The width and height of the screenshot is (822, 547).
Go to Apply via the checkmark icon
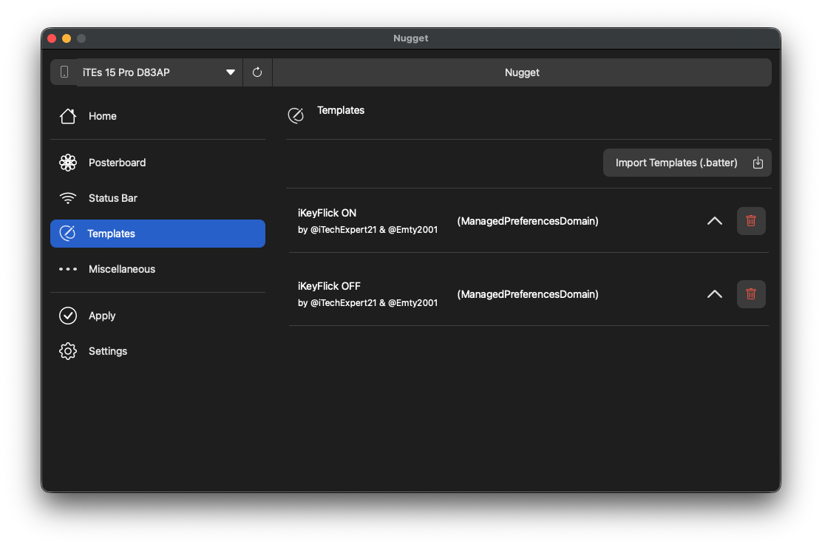click(x=68, y=316)
